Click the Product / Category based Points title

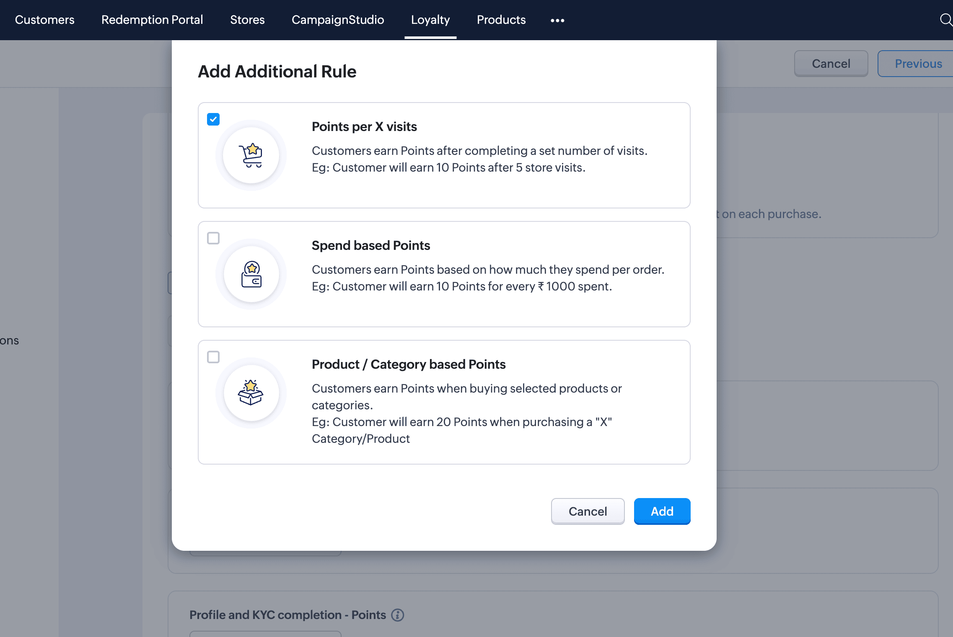(409, 364)
